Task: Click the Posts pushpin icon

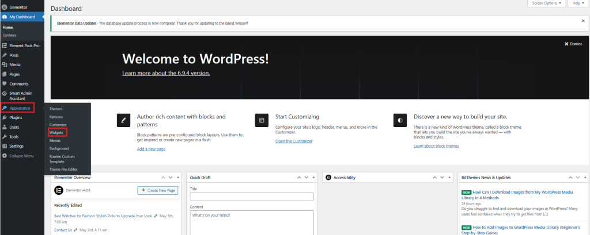Action: click(x=5, y=55)
